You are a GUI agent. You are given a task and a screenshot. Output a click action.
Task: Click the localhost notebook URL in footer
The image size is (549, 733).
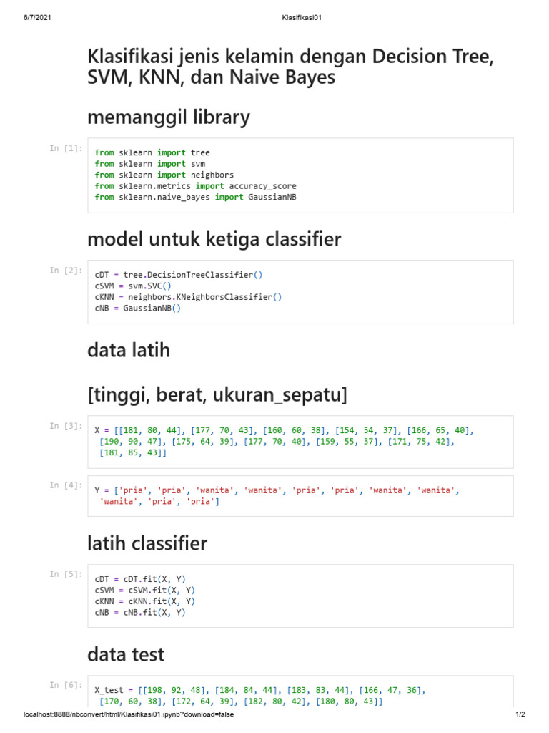click(129, 714)
